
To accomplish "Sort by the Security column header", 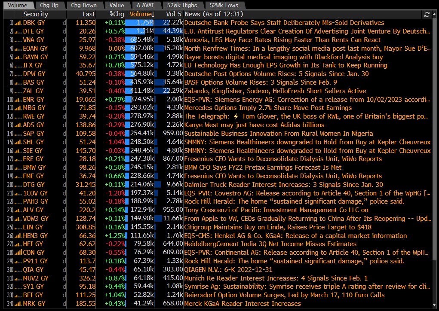I will pyautogui.click(x=36, y=14).
